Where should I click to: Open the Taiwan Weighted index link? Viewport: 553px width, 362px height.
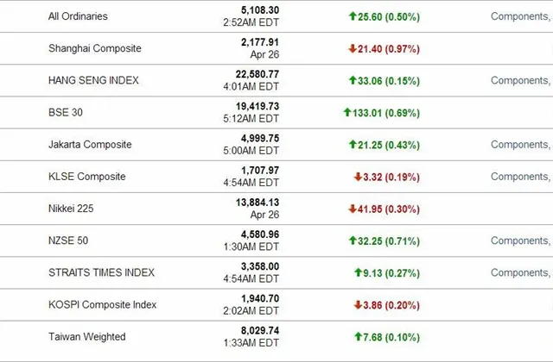pos(87,336)
